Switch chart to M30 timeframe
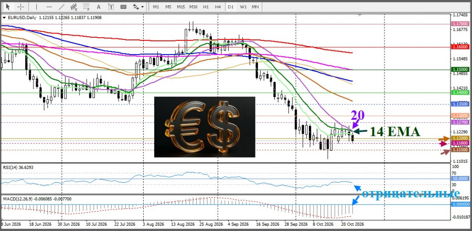 (x=193, y=7)
